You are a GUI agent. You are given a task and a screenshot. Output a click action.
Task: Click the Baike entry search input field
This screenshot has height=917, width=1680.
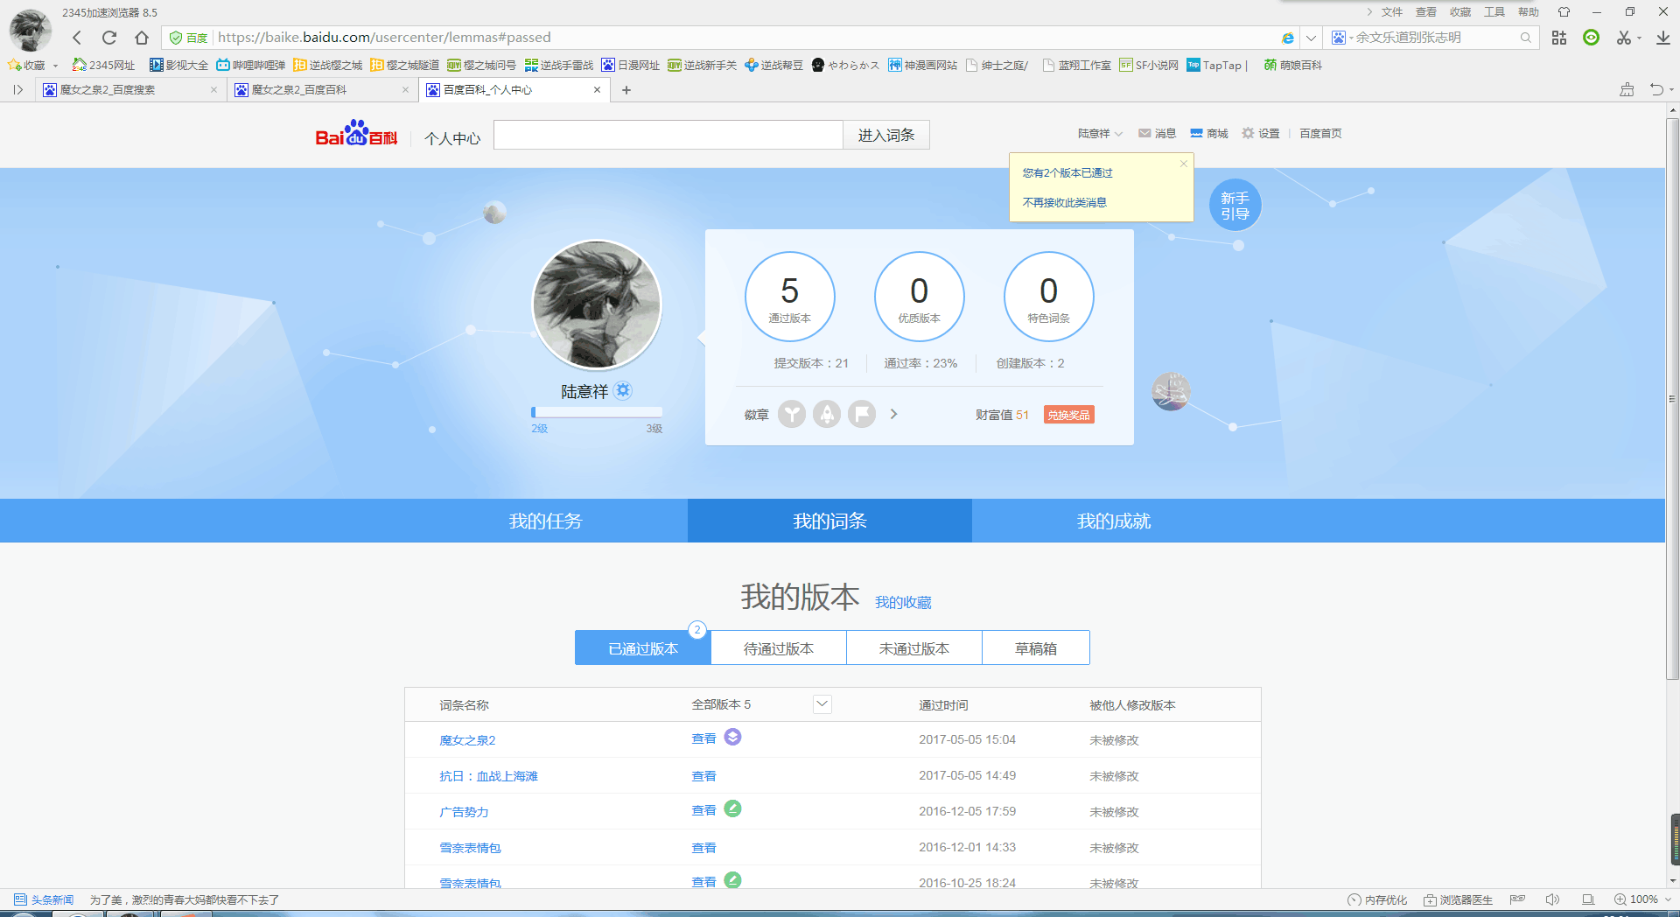click(668, 135)
